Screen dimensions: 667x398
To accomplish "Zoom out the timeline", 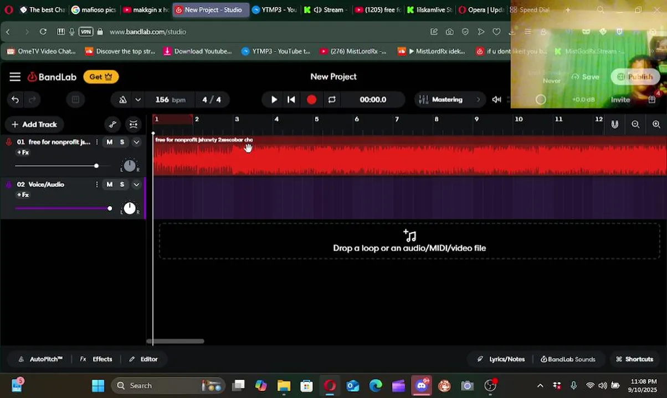I will coord(635,124).
